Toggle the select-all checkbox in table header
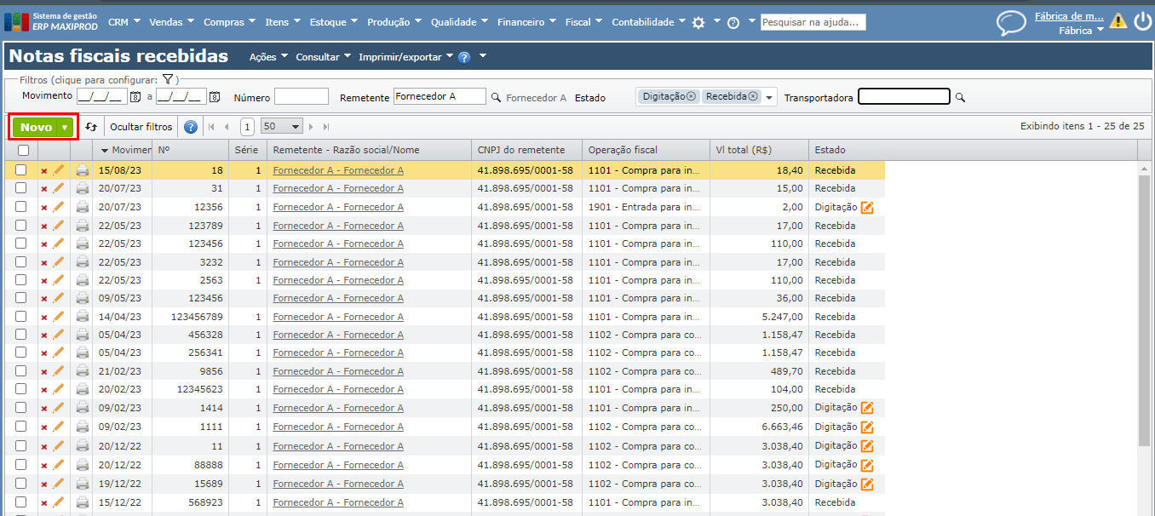 (x=23, y=151)
